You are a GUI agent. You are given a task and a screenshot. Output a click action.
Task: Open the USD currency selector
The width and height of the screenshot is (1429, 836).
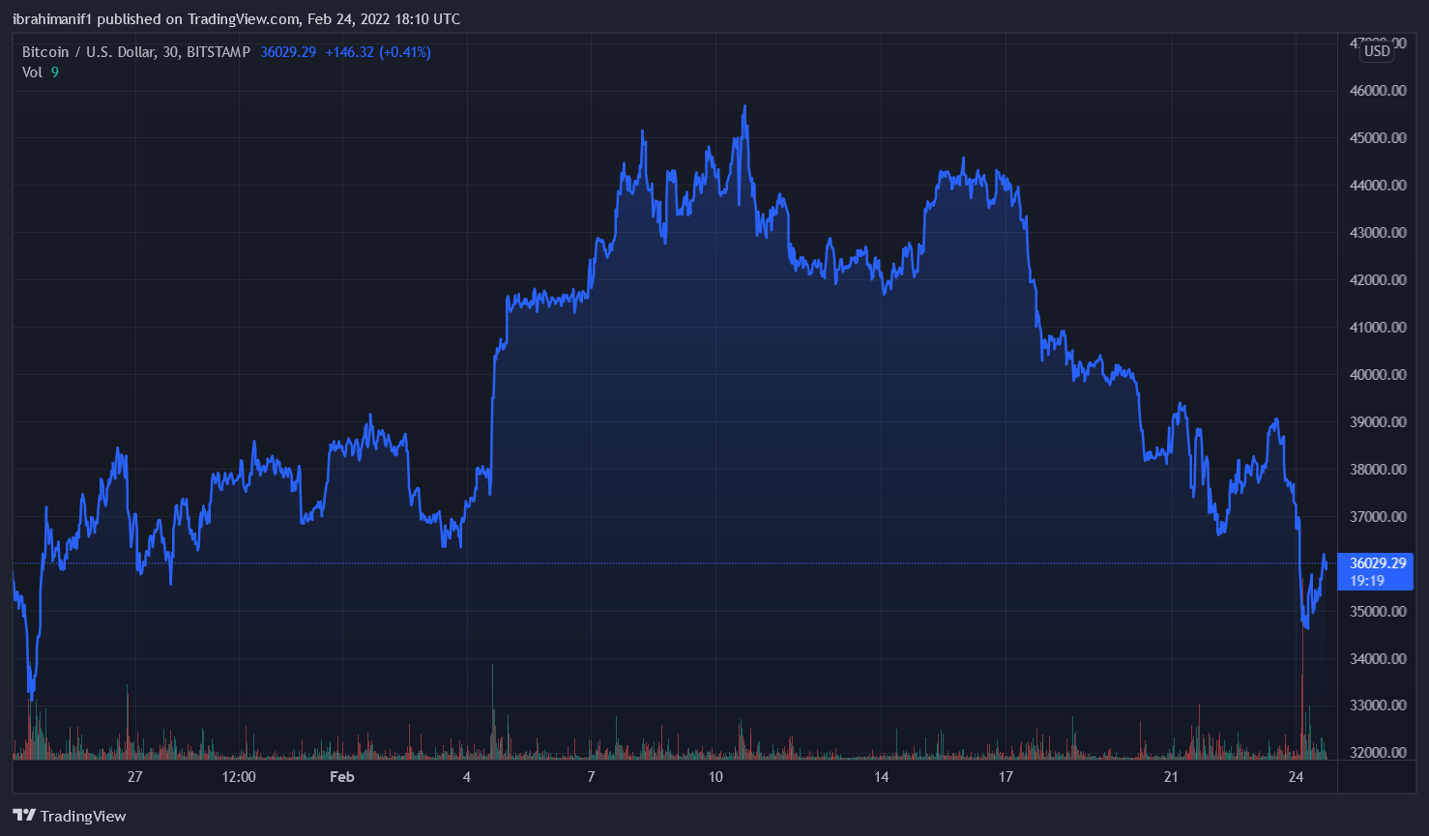point(1377,51)
